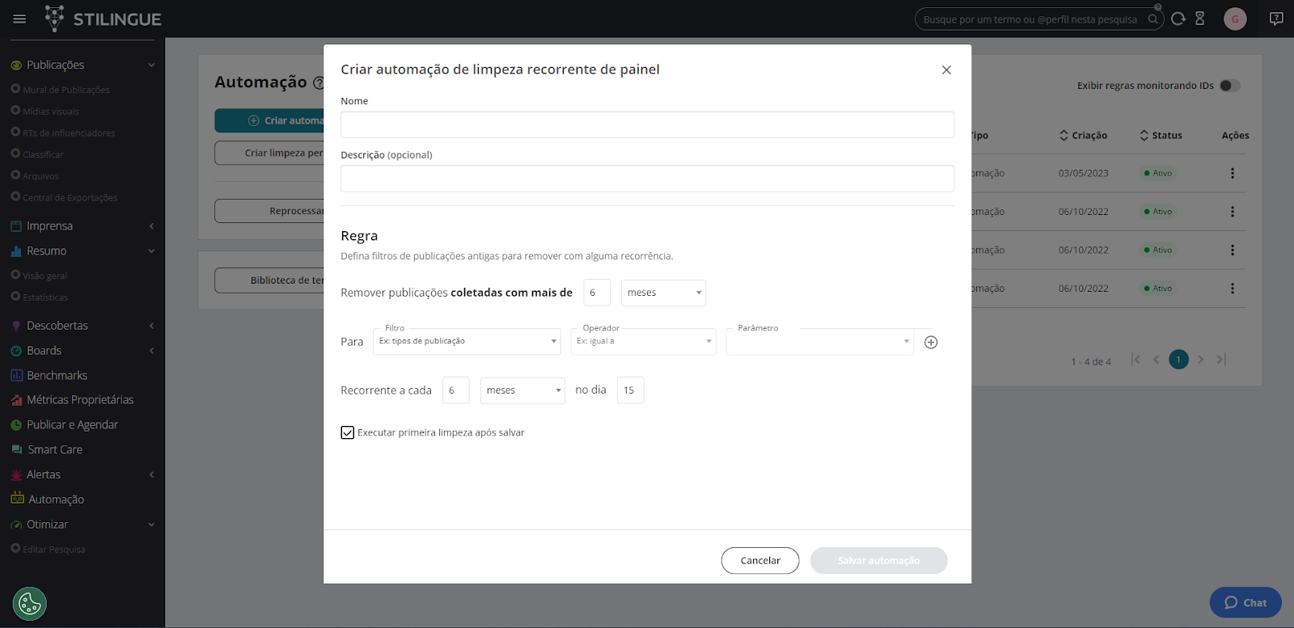Open Benchmarks in the sidebar

(x=57, y=375)
